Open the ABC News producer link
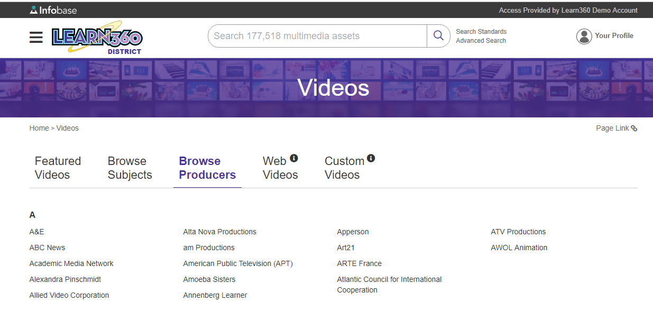Viewport: 653px width, 311px height. [x=47, y=248]
